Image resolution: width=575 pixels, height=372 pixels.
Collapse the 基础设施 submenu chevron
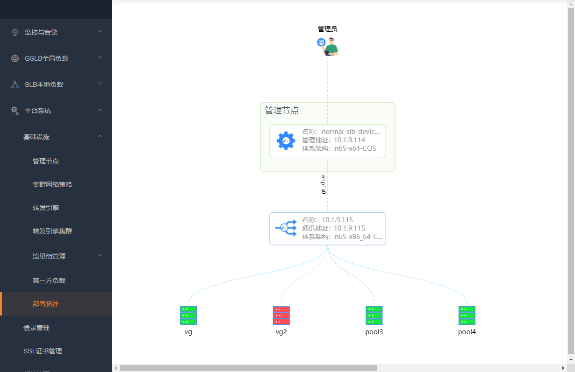(x=100, y=136)
